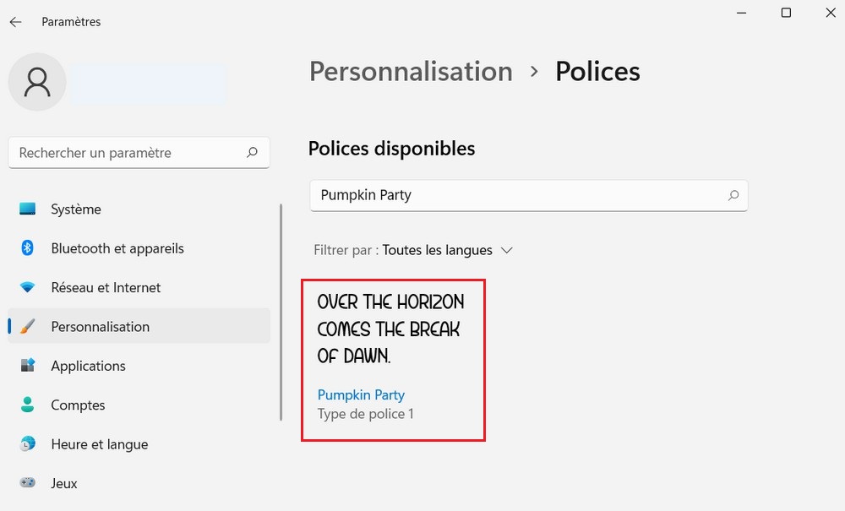Click the Comptes person icon
The height and width of the screenshot is (511, 845).
28,405
